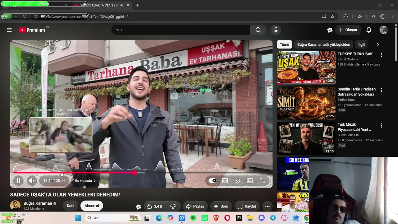Pause the video

(x=18, y=180)
